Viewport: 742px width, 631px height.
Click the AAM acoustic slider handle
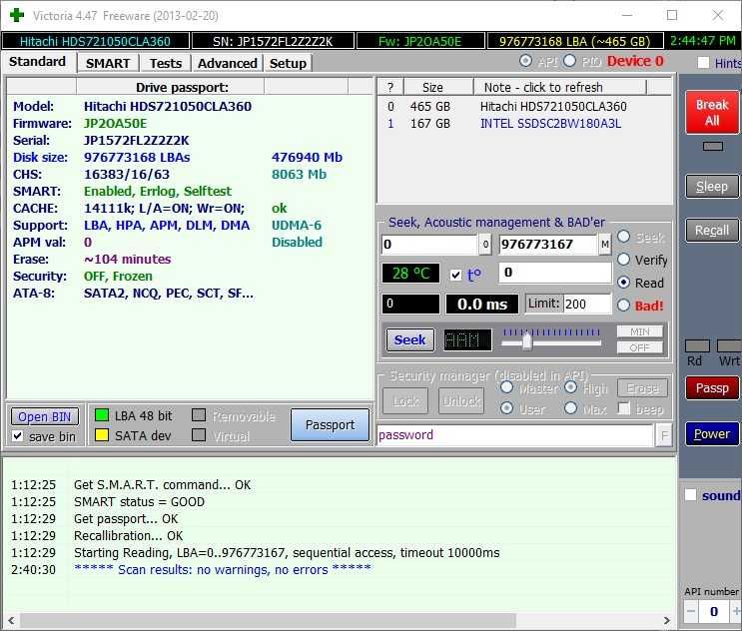[x=526, y=340]
